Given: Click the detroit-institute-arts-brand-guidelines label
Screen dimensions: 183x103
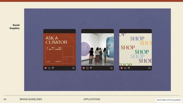Looking at the screenshot, I should 169,100.
